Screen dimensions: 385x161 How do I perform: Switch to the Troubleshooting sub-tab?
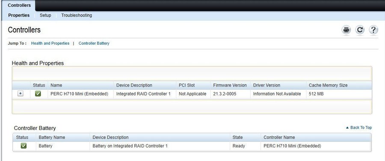tap(77, 15)
